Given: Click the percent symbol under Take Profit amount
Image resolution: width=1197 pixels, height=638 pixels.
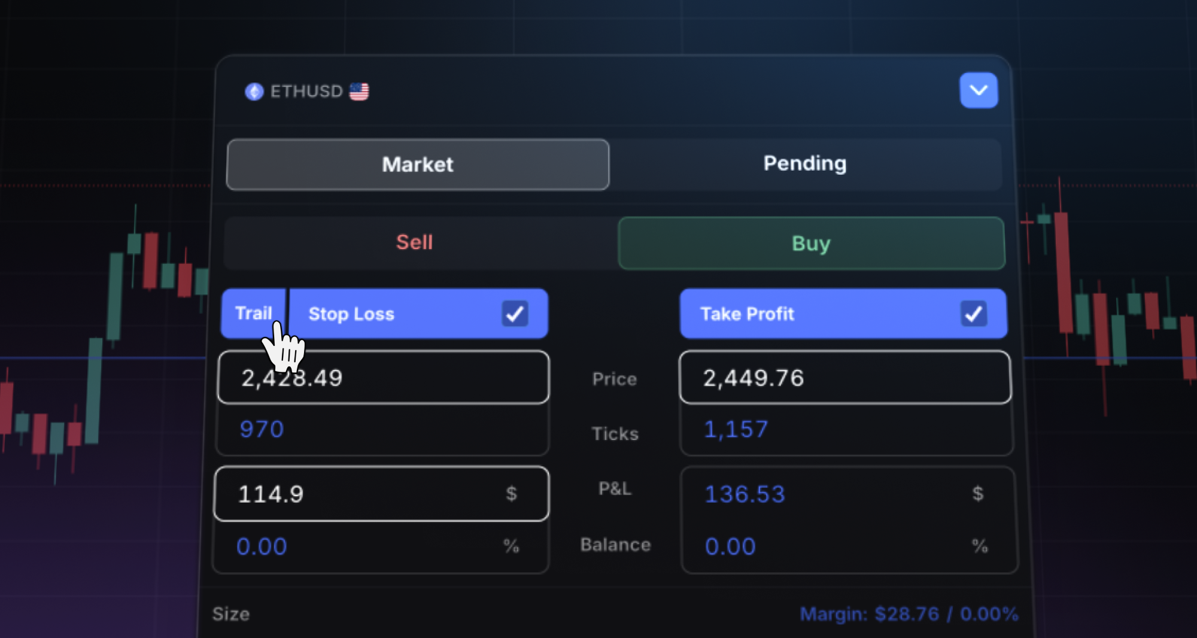Looking at the screenshot, I should tap(980, 546).
